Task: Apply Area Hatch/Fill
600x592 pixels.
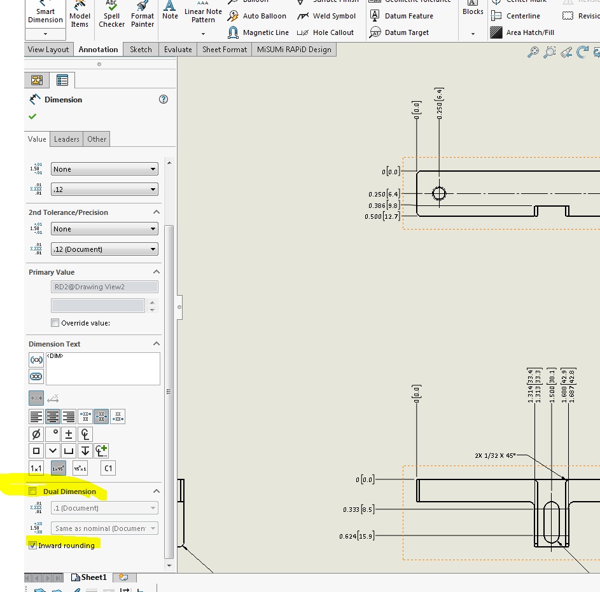Action: point(522,32)
